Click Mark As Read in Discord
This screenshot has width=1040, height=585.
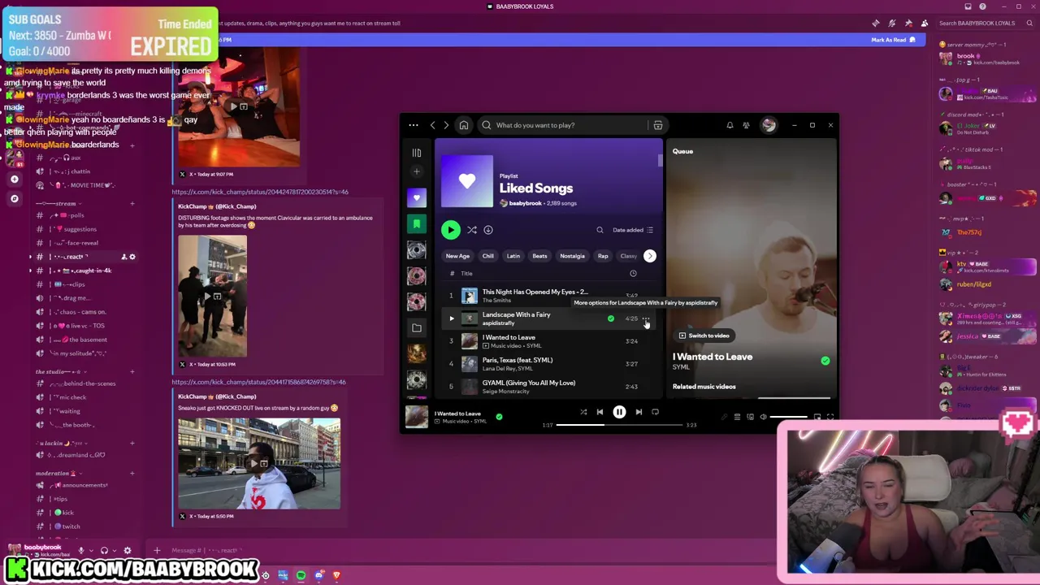pyautogui.click(x=893, y=40)
